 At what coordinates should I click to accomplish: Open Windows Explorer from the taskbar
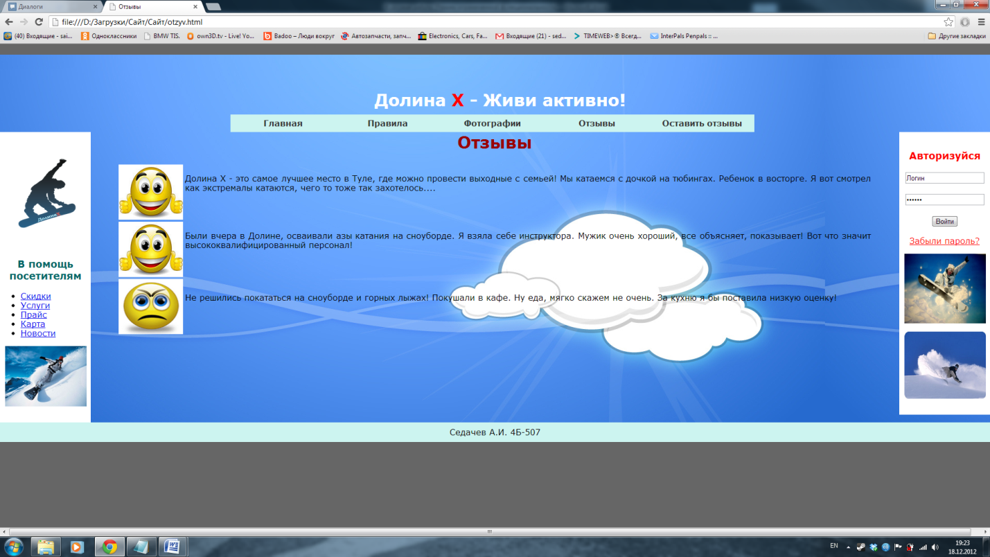46,547
